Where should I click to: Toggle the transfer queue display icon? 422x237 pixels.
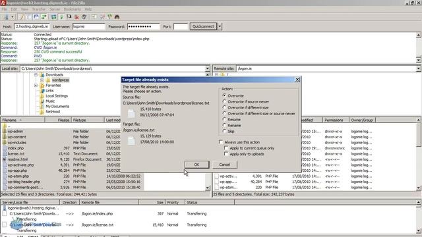(x=44, y=17)
